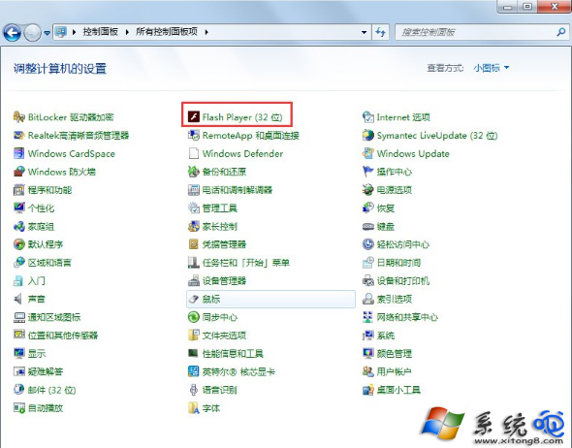Open the 恢复 link
The height and width of the screenshot is (448, 572).
click(386, 208)
